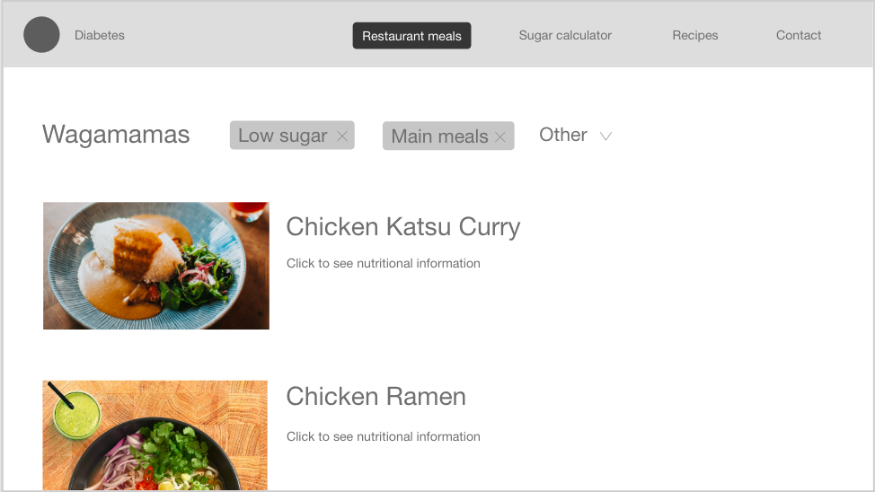This screenshot has width=875, height=492.
Task: Click the round grey logo icon
Action: click(x=41, y=35)
